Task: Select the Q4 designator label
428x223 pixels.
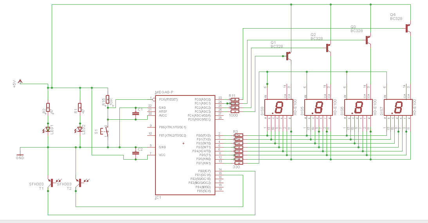Action: (393, 14)
